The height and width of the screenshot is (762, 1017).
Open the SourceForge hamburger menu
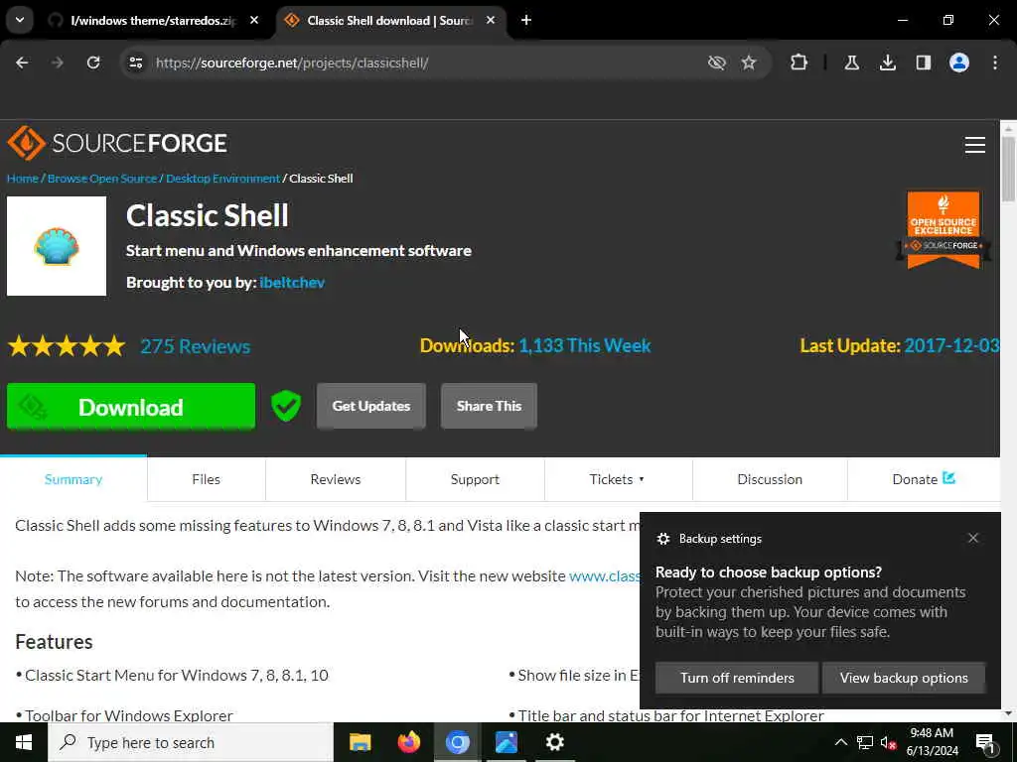[975, 145]
